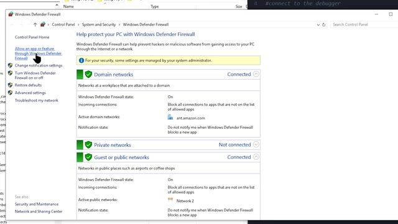Click the Domain networks heading

tap(113, 75)
